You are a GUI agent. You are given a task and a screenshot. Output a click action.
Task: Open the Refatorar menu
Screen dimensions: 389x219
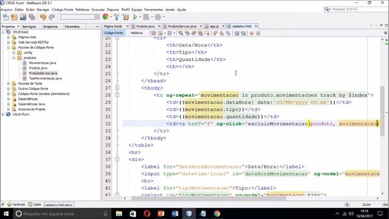(83, 10)
